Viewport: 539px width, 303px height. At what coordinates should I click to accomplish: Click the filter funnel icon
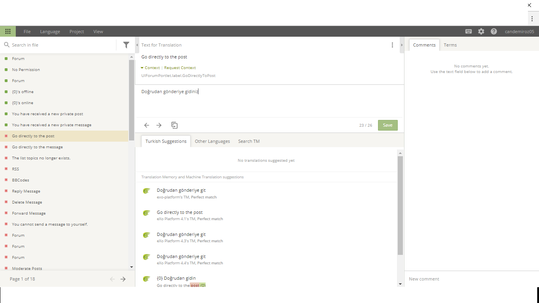(x=126, y=45)
